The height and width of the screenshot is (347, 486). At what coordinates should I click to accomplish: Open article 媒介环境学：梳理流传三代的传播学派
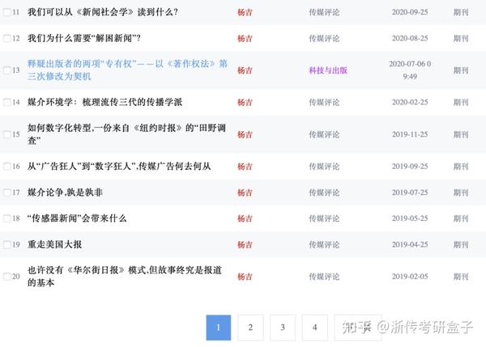coord(104,102)
